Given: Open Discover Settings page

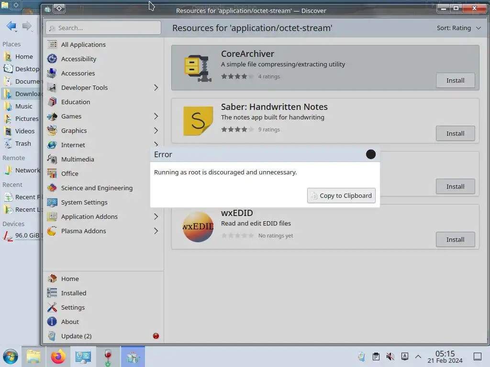Looking at the screenshot, I should point(103,307).
